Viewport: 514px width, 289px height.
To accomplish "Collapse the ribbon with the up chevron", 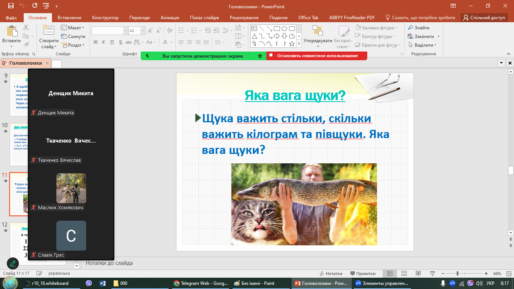I will point(508,54).
